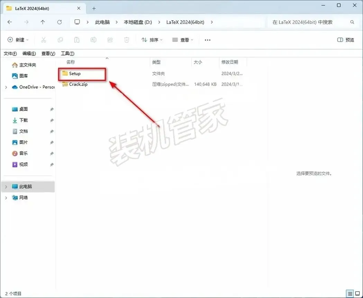Image resolution: width=363 pixels, height=298 pixels.
Task: Go back with the Back arrow
Action: click(10, 22)
